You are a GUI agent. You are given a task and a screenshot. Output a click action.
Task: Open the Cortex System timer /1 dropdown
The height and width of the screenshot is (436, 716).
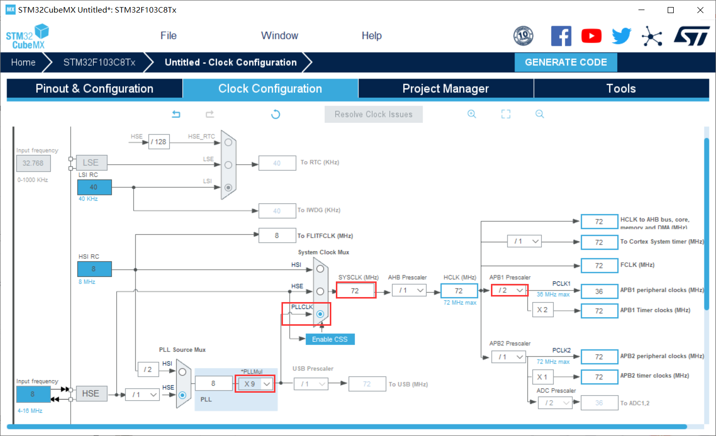[x=525, y=242]
